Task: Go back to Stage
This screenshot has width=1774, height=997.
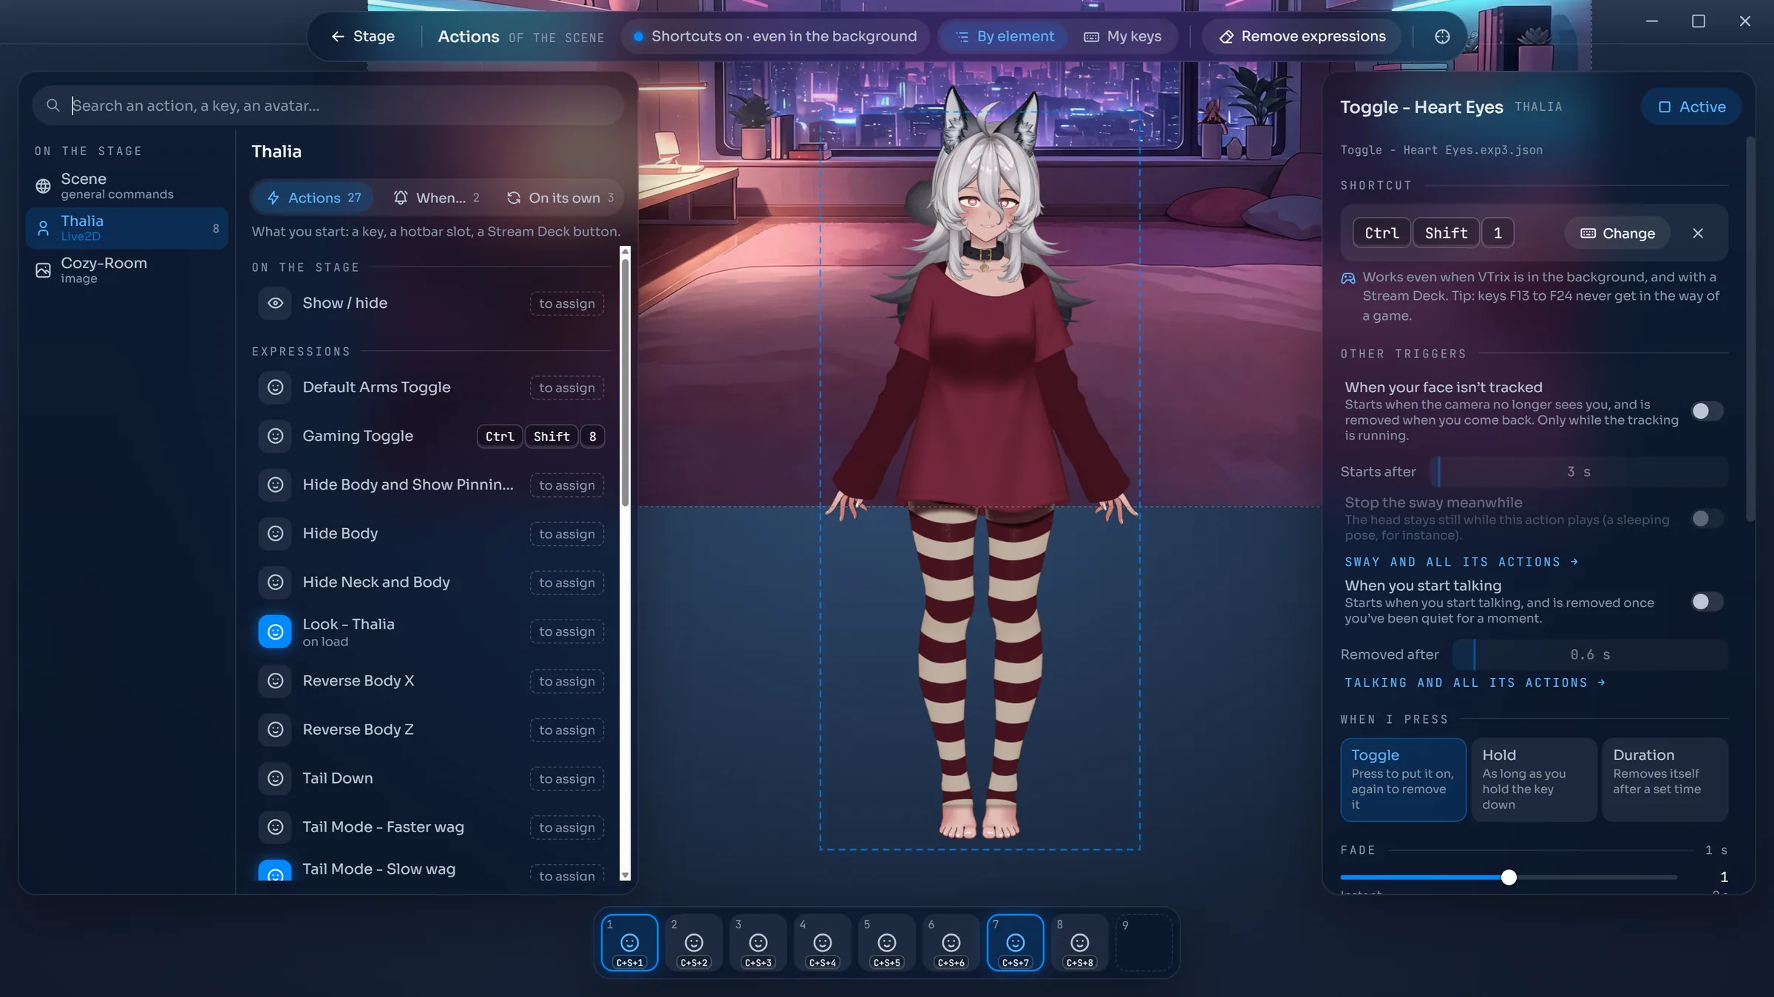Action: (x=362, y=36)
